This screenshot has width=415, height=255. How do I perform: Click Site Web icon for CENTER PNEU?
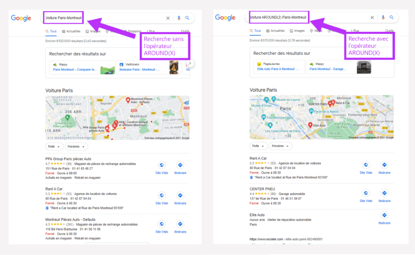(366, 193)
